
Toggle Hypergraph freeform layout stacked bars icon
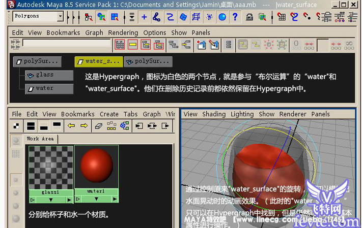[x=229, y=45]
